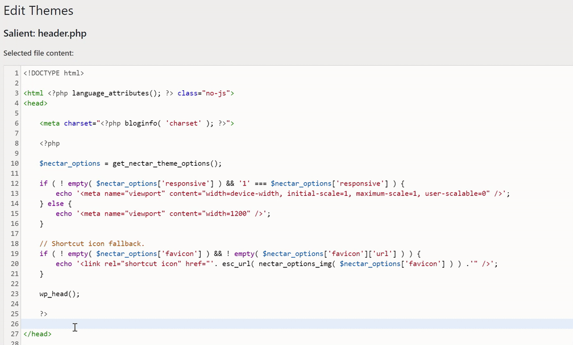Place cursor on the DOCTYPE html line

[53, 73]
